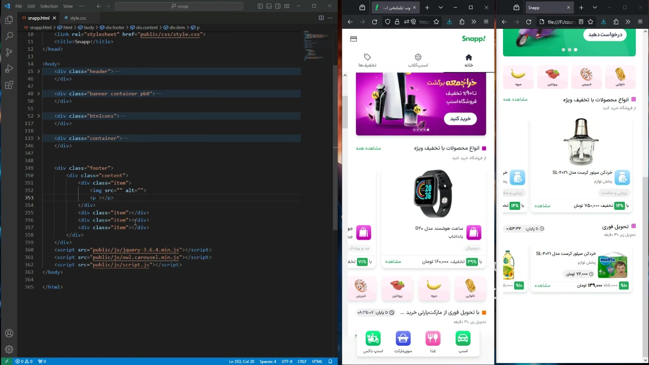Open downloads in the middle browser
649x365 pixels.
click(x=449, y=22)
